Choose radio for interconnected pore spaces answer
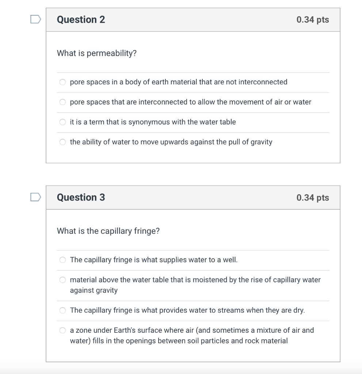This screenshot has width=362, height=374. coord(63,102)
